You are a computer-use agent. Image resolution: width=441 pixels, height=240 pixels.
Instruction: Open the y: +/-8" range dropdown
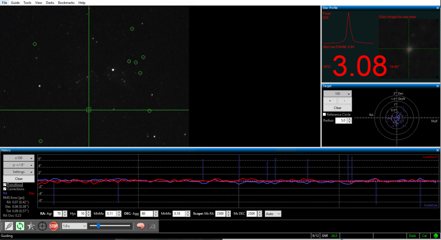(19, 165)
